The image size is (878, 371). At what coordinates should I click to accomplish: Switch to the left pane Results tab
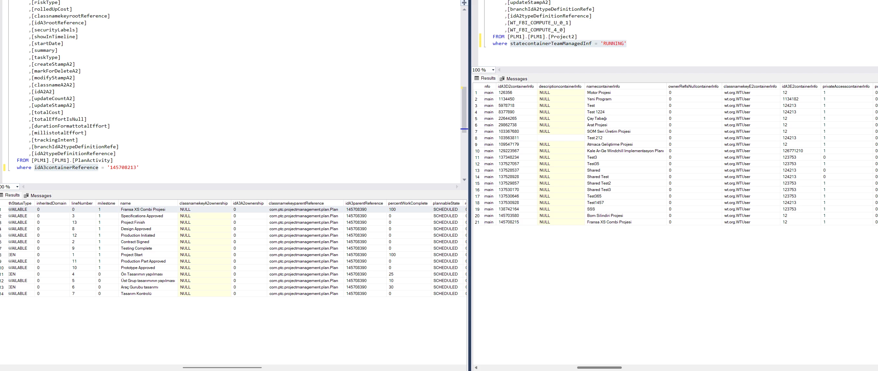click(10, 195)
